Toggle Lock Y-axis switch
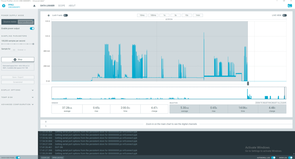The image size is (295, 159). tap(65, 16)
